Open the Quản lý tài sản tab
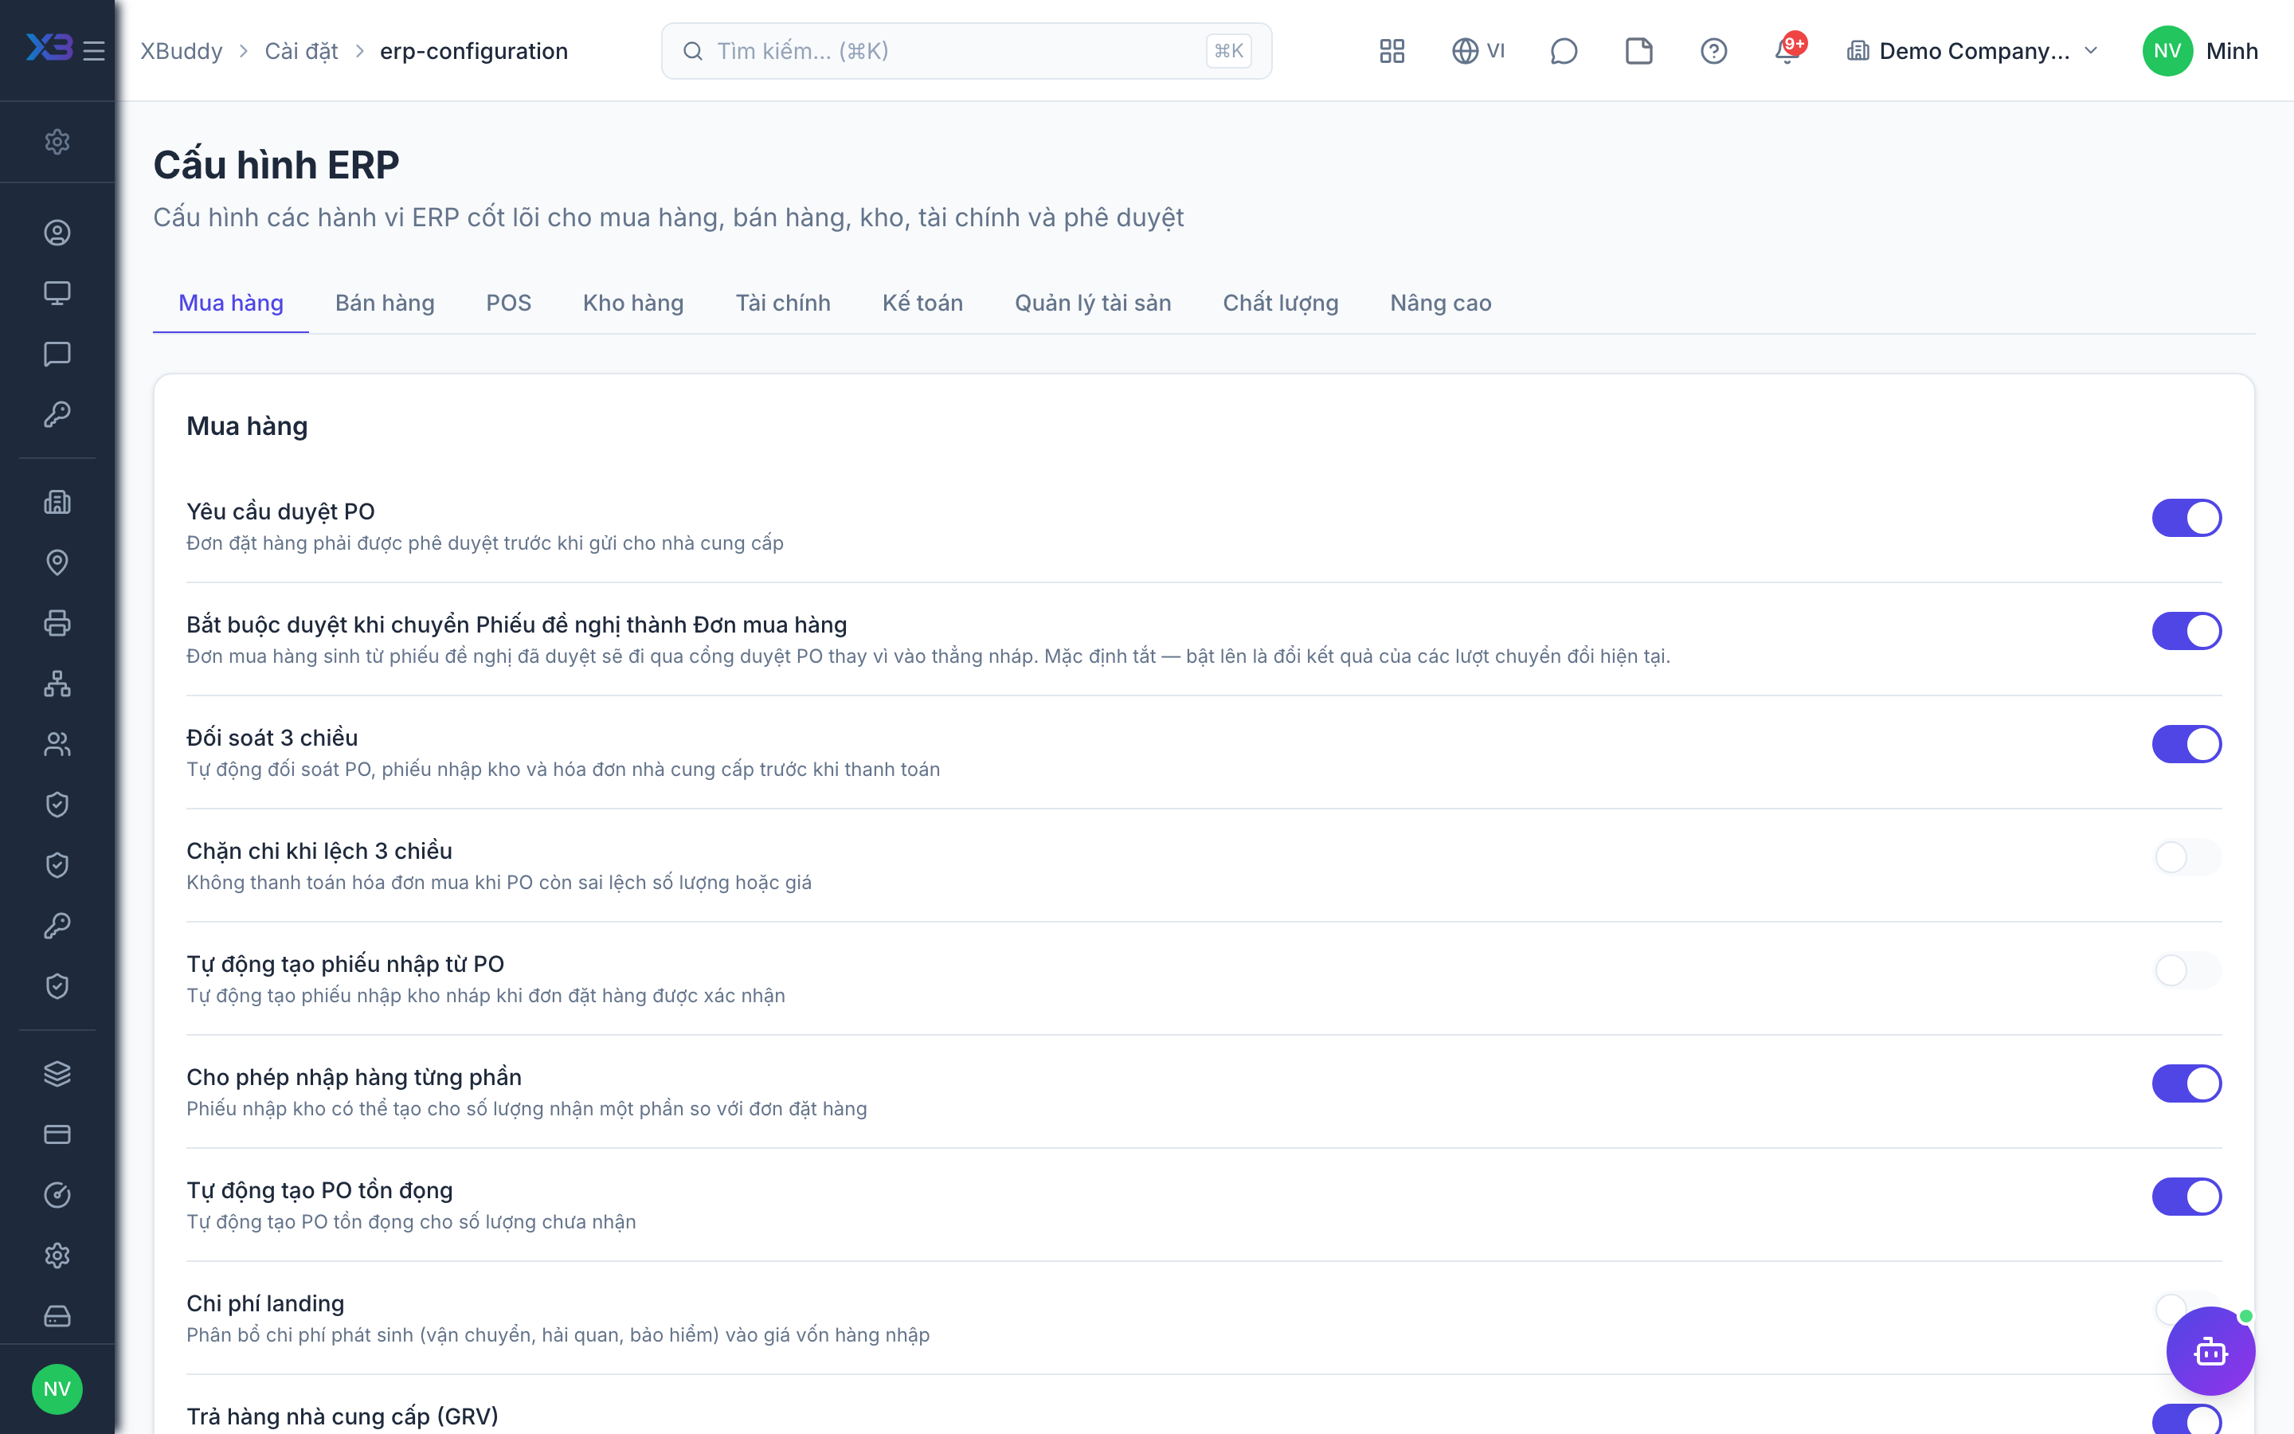This screenshot has width=2294, height=1434. (x=1093, y=304)
